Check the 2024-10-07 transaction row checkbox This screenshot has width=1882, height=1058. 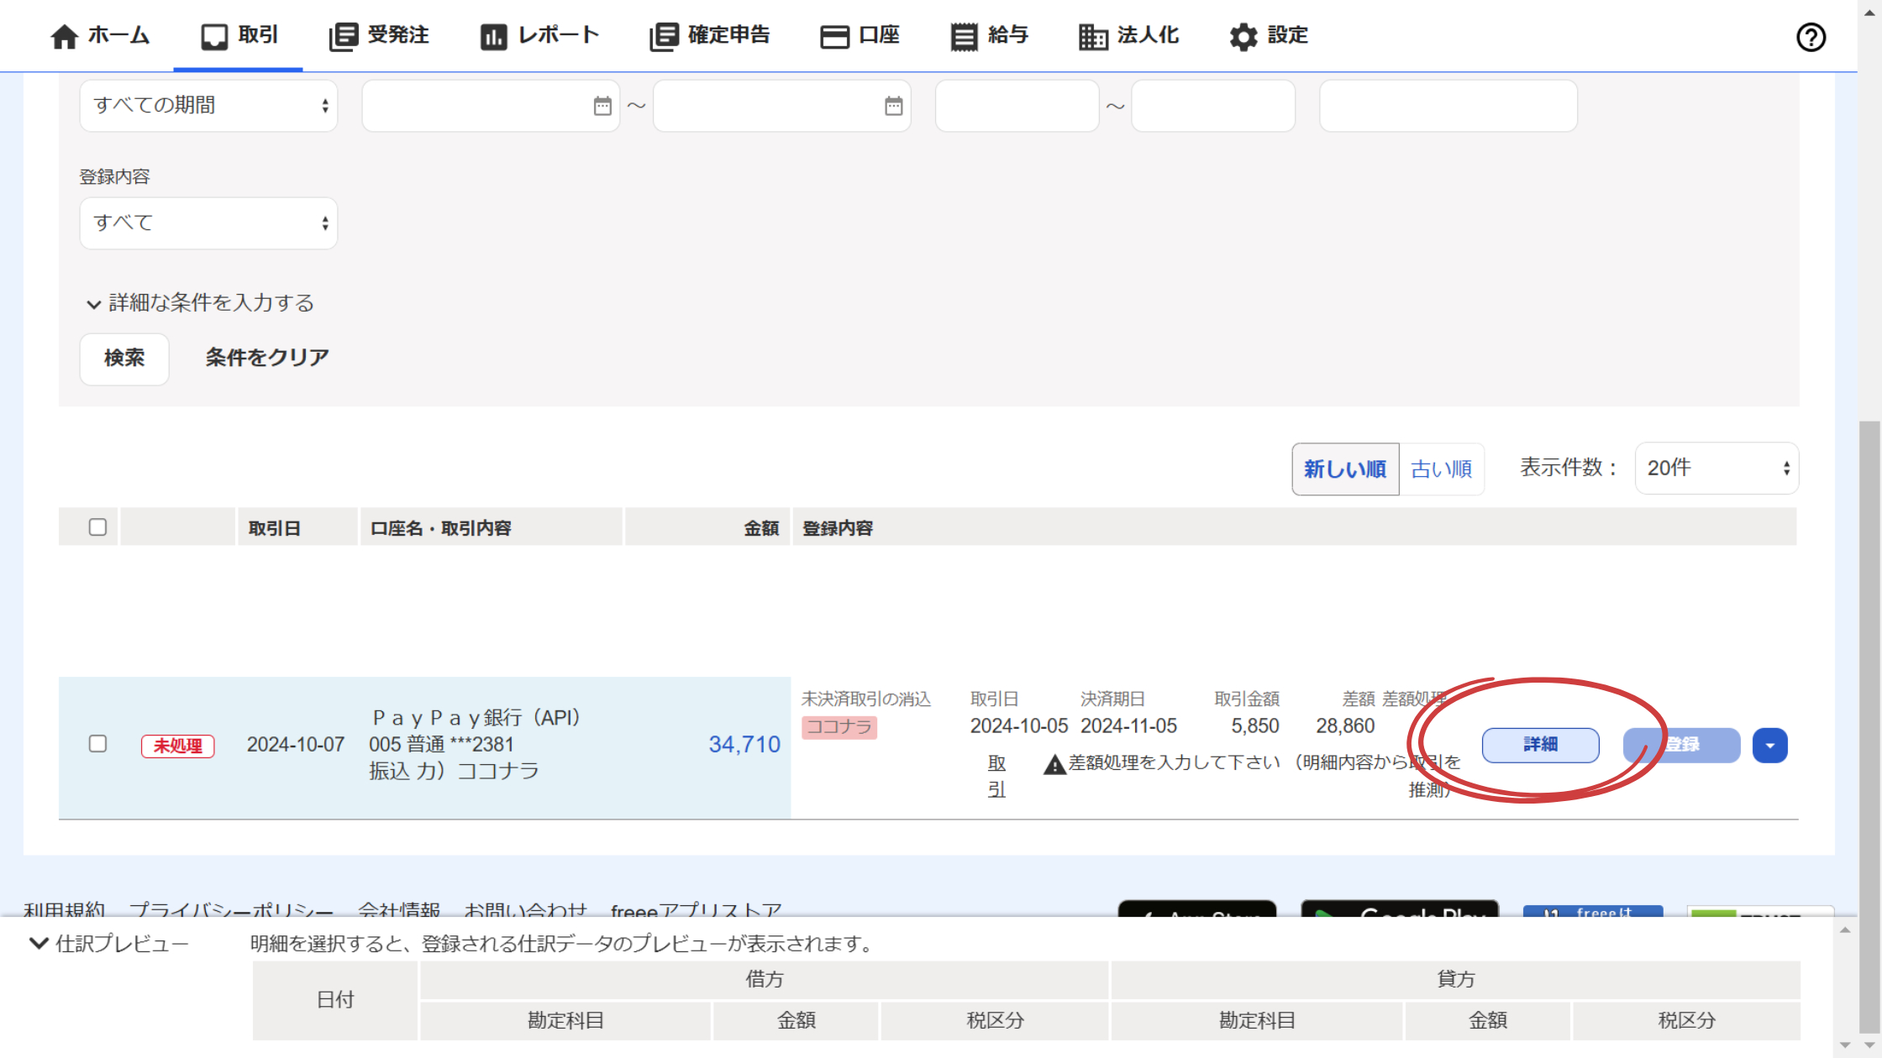coord(97,744)
